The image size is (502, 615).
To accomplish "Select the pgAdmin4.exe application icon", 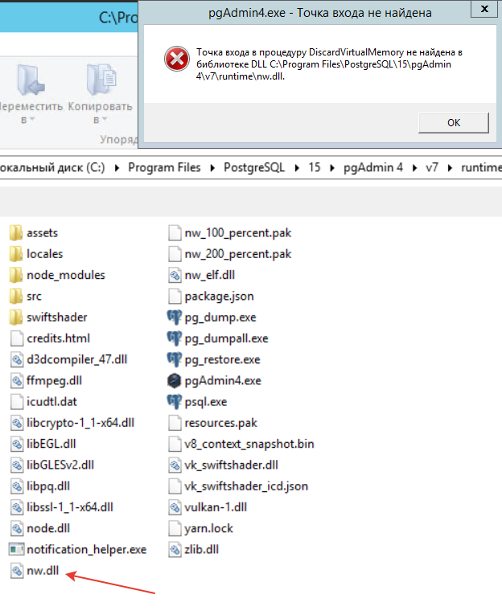I will click(x=174, y=380).
